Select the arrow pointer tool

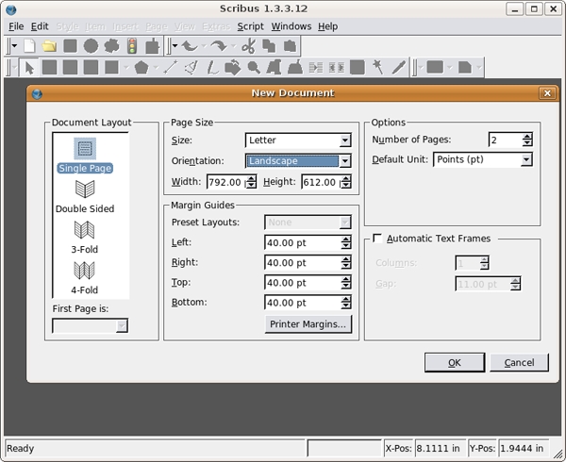coord(29,67)
